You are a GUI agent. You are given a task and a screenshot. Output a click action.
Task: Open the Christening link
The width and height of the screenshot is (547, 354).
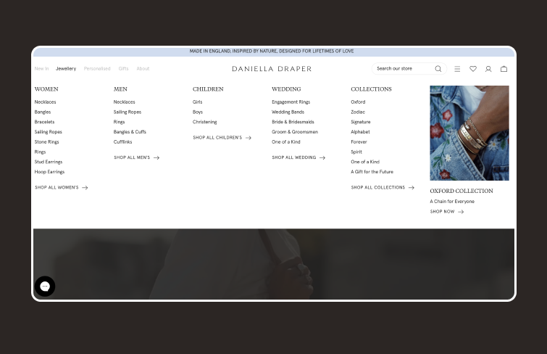[205, 122]
